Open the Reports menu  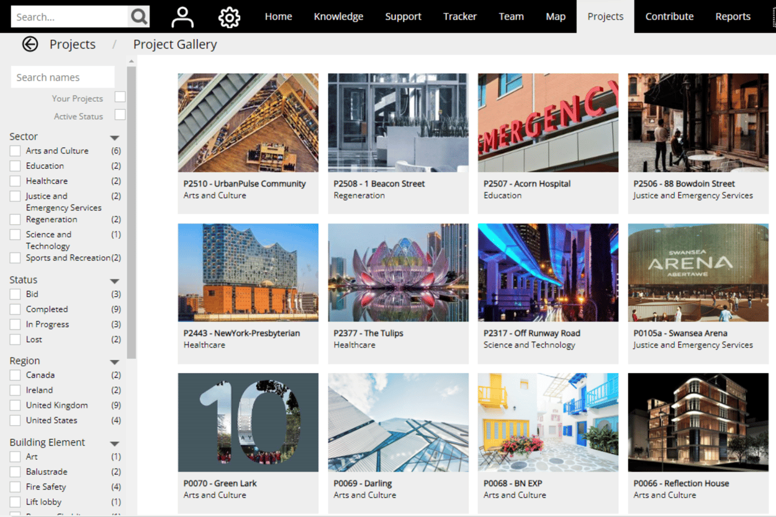pyautogui.click(x=733, y=17)
